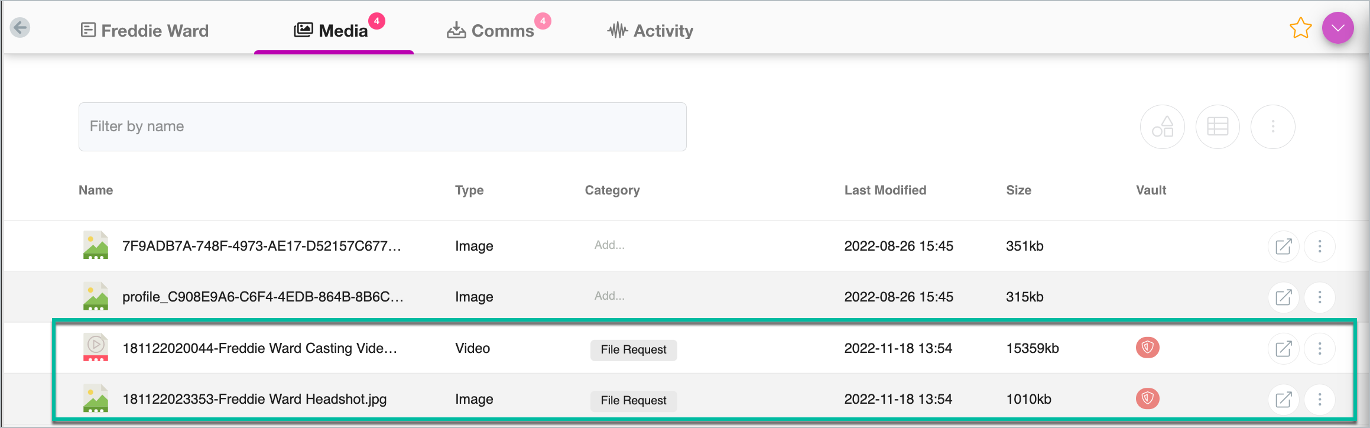Open the Comms tab
Image resolution: width=1370 pixels, height=428 pixels.
tap(491, 31)
